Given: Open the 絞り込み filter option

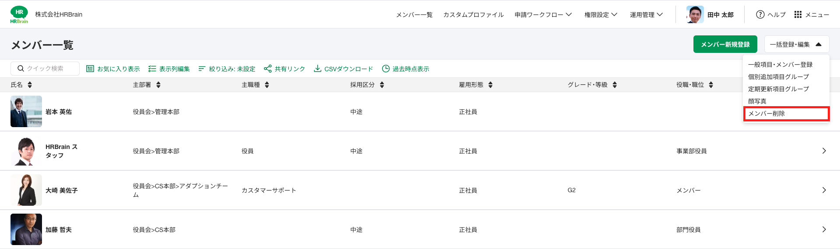Looking at the screenshot, I should tap(227, 69).
